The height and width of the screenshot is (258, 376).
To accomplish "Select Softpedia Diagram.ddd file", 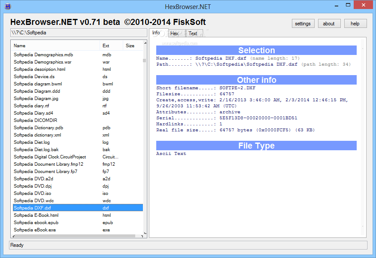I will coord(78,91).
